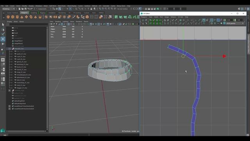Switch to the Rigging shelf tab
Viewport: 250px width, 141px height.
click(43, 13)
